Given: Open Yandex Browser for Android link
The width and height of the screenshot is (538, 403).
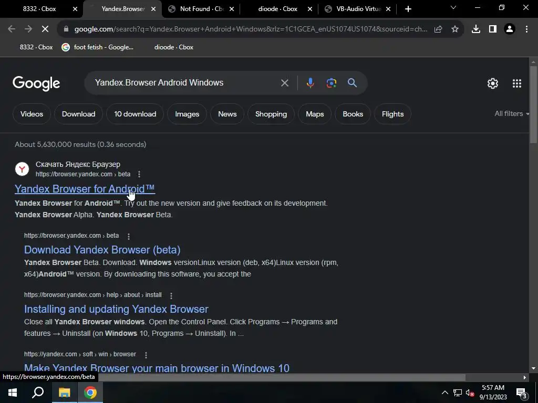Looking at the screenshot, I should (x=85, y=189).
